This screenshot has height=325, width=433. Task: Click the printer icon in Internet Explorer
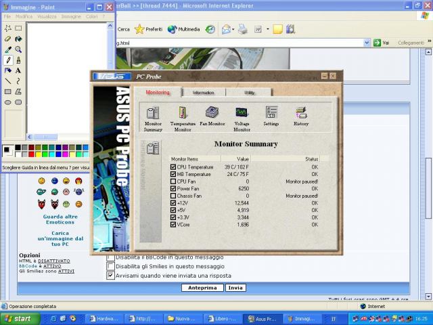point(243,29)
